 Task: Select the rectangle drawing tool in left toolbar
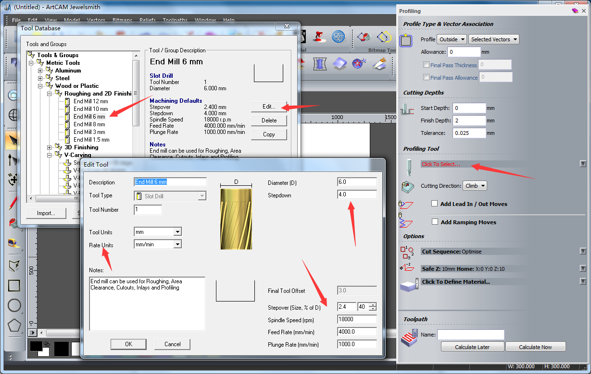tap(14, 286)
